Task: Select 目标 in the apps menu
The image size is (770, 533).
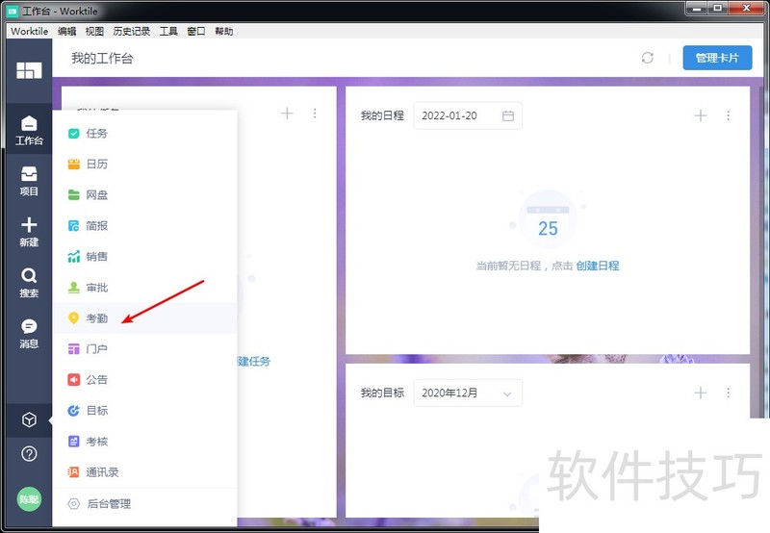Action: [145, 410]
